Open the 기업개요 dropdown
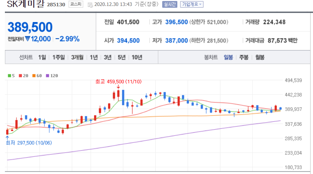This screenshot has height=174, width=313. point(192,4)
